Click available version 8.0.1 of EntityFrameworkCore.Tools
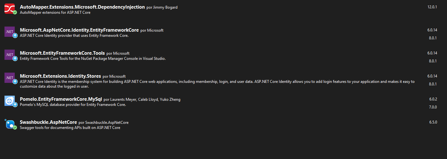The image size is (447, 159). click(x=433, y=61)
